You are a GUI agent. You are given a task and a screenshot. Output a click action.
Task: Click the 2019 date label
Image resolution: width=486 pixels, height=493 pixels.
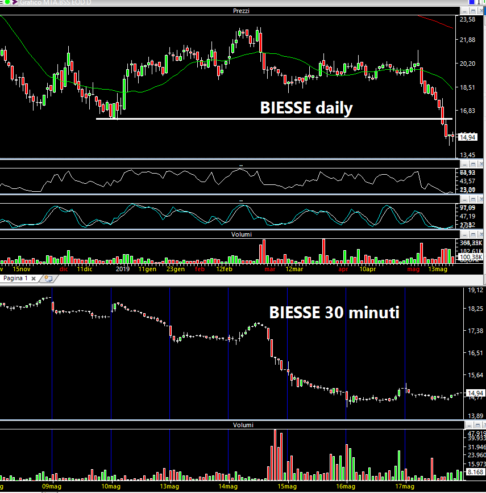(123, 269)
